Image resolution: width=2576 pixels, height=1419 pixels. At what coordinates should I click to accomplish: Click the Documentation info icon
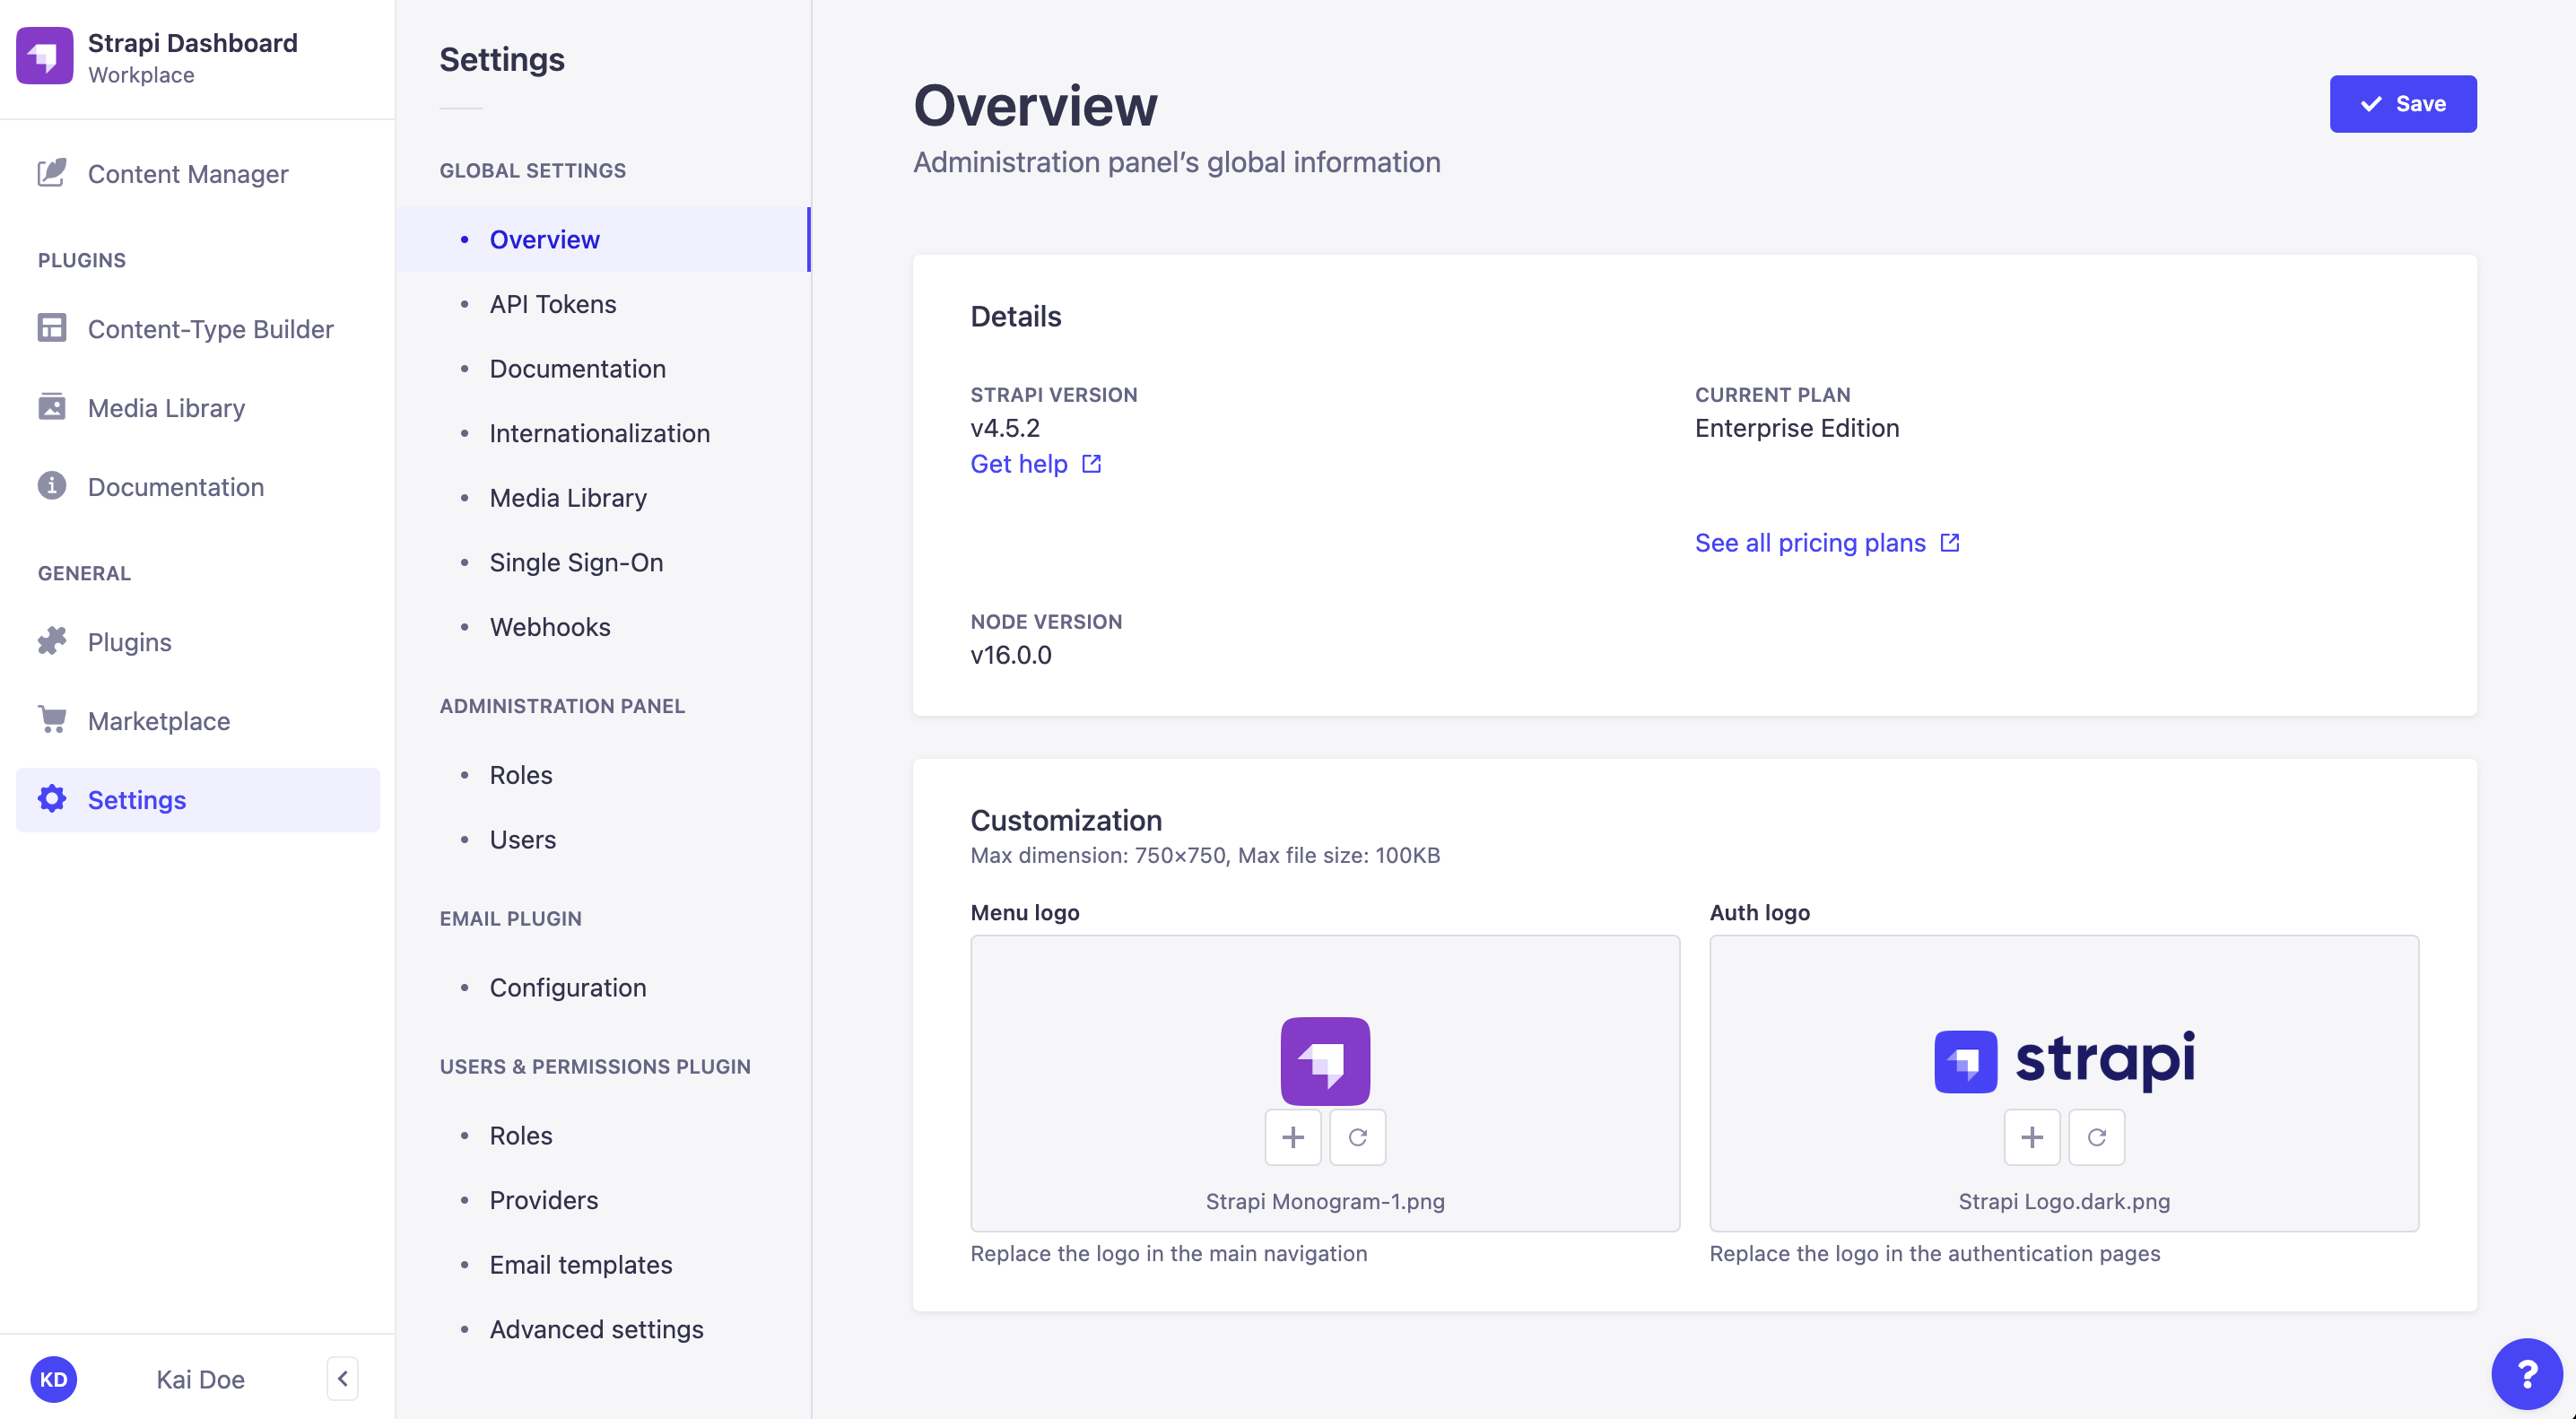coord(52,486)
